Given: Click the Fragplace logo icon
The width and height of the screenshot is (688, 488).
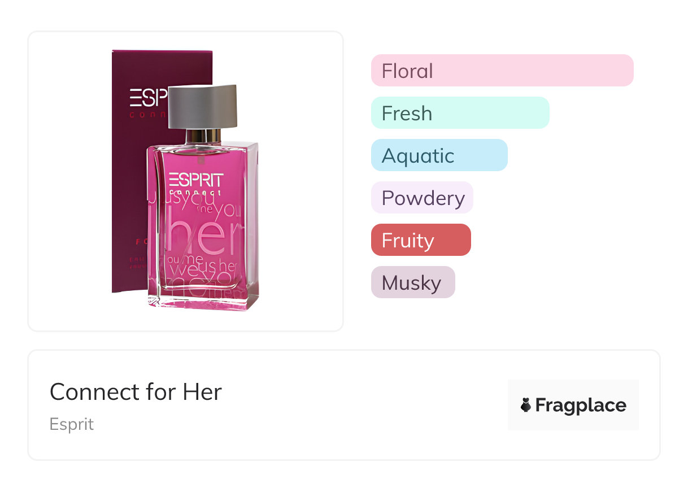Looking at the screenshot, I should 526,405.
